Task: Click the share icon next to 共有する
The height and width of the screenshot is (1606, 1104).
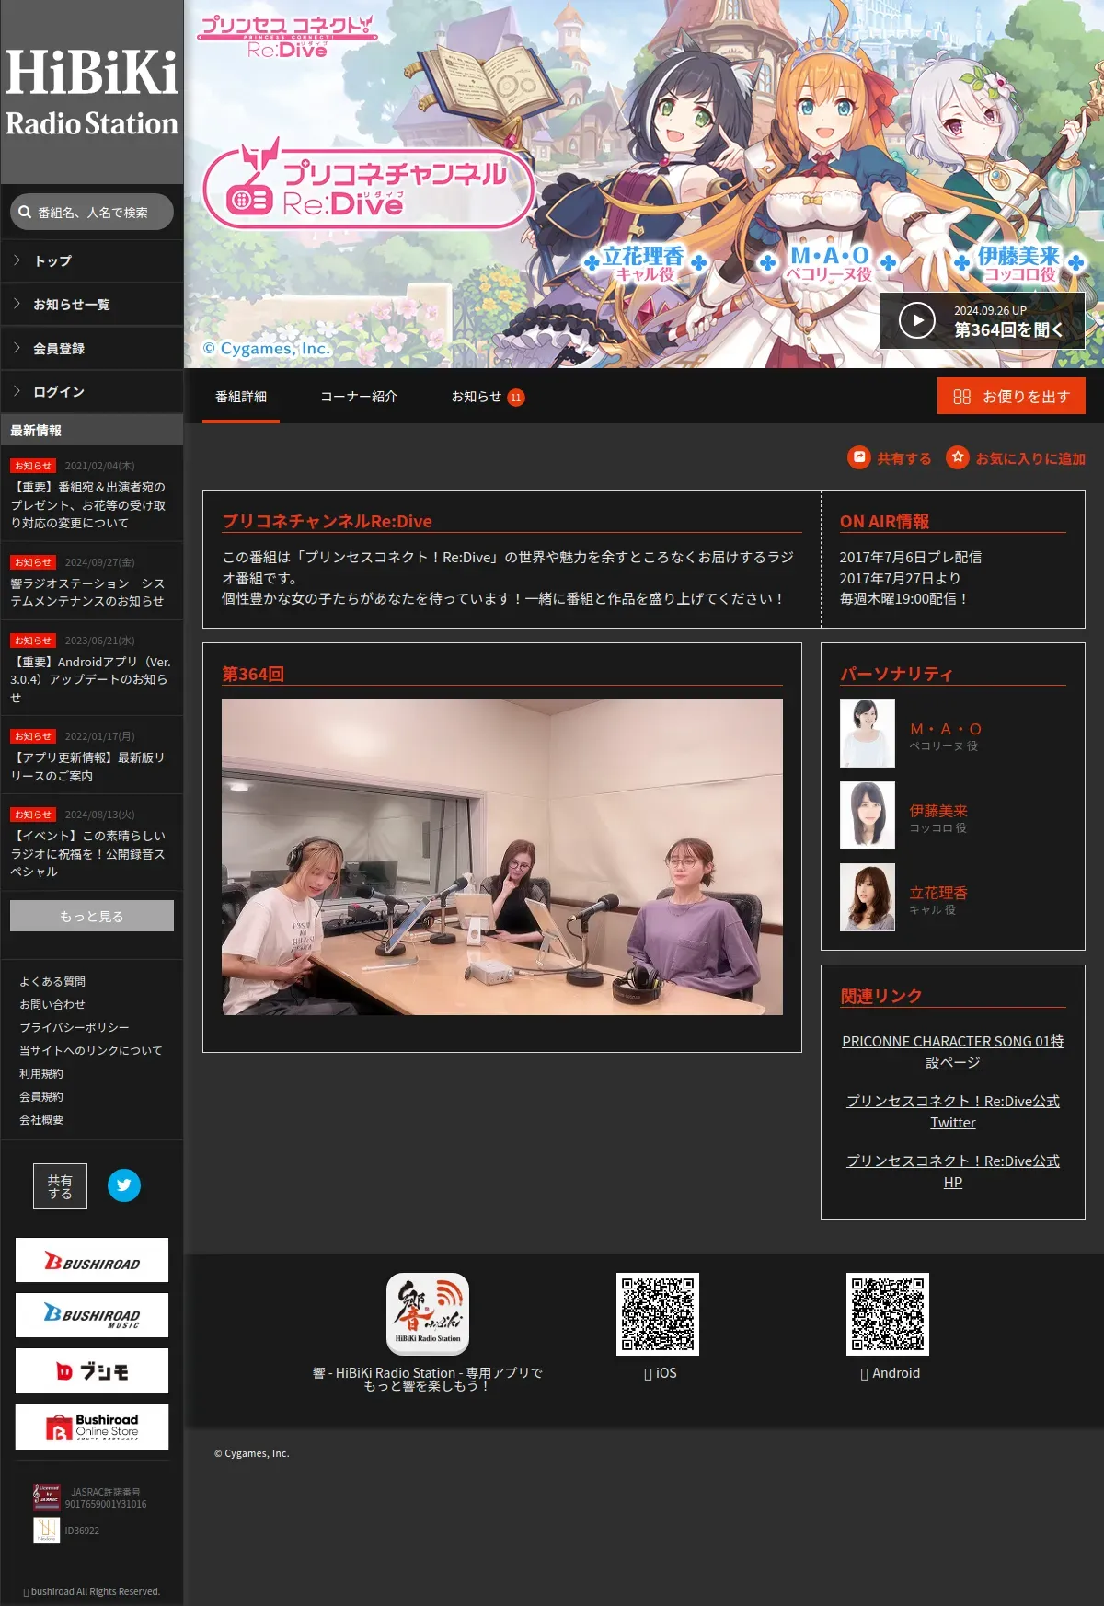Action: tap(859, 457)
